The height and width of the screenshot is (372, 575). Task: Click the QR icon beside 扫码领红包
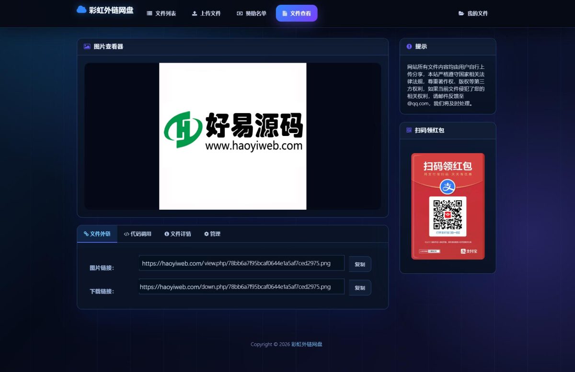pyautogui.click(x=409, y=130)
